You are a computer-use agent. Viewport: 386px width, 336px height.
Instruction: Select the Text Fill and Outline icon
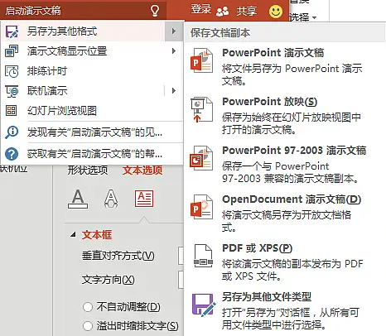(78, 199)
